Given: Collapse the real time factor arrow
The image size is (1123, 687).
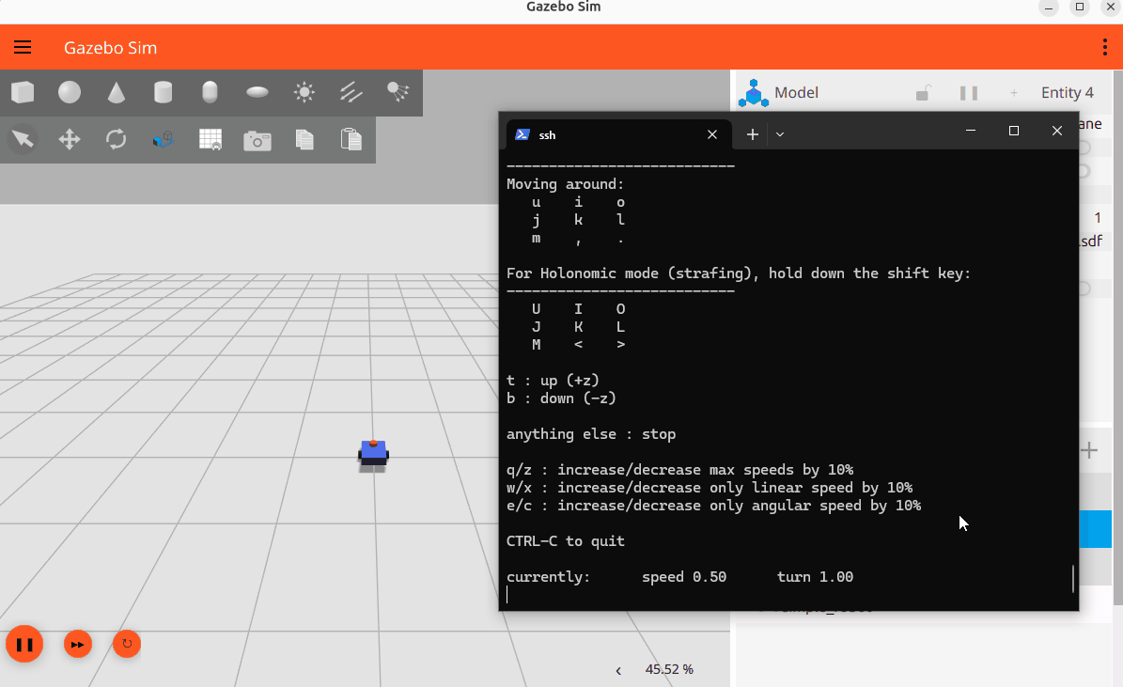Looking at the screenshot, I should coord(618,670).
